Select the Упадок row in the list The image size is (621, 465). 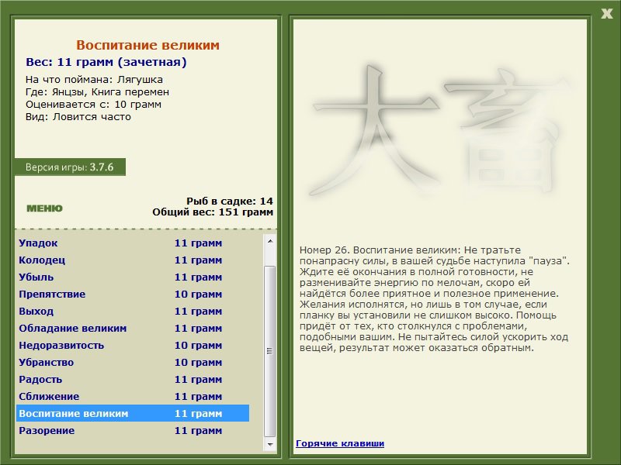[132, 243]
